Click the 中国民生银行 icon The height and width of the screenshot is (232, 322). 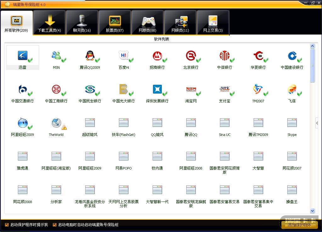[x=90, y=89]
